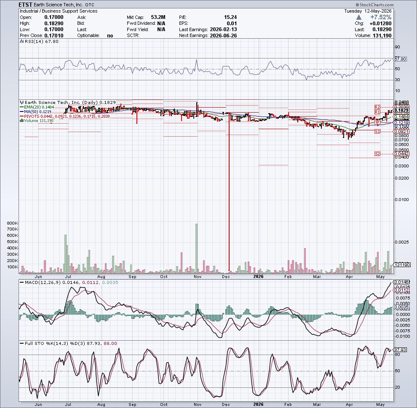This screenshot has width=417, height=408.
Task: Click the R1 pivot marker
Action: point(377,112)
